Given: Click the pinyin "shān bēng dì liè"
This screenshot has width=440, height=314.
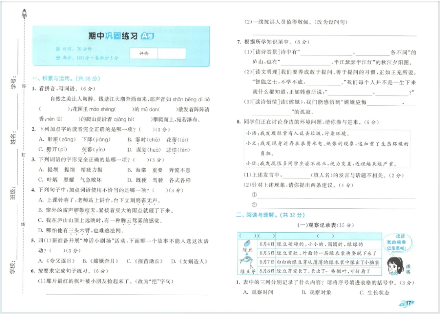Looking at the screenshot, I should [x=191, y=99].
